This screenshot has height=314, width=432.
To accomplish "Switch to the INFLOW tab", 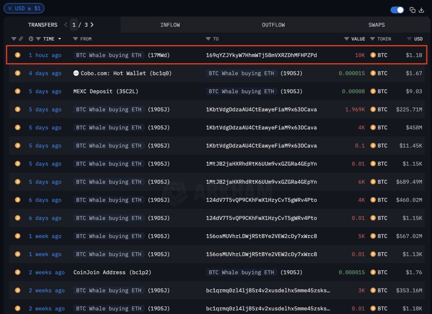I will (x=170, y=25).
